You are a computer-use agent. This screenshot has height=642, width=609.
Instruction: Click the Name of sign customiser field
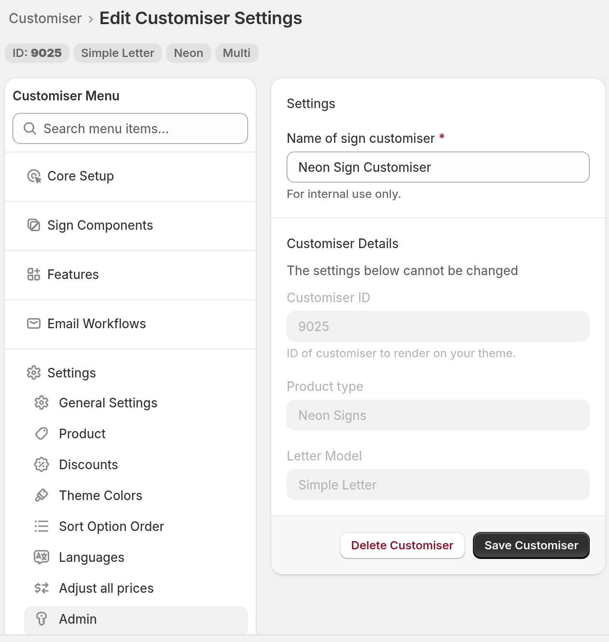pos(438,167)
